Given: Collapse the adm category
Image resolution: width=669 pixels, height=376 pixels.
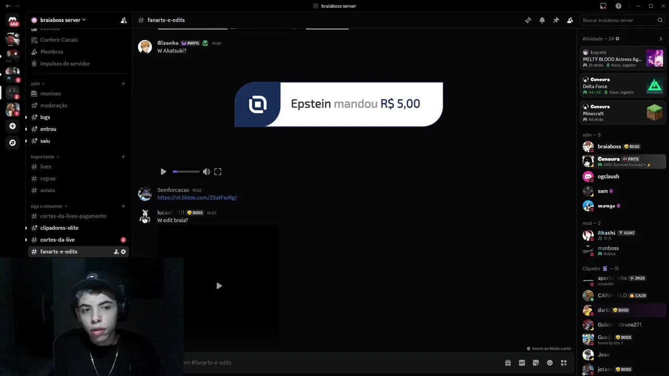Looking at the screenshot, I should tap(38, 84).
